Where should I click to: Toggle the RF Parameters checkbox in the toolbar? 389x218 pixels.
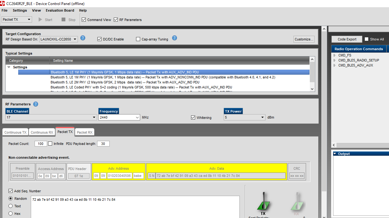116,19
